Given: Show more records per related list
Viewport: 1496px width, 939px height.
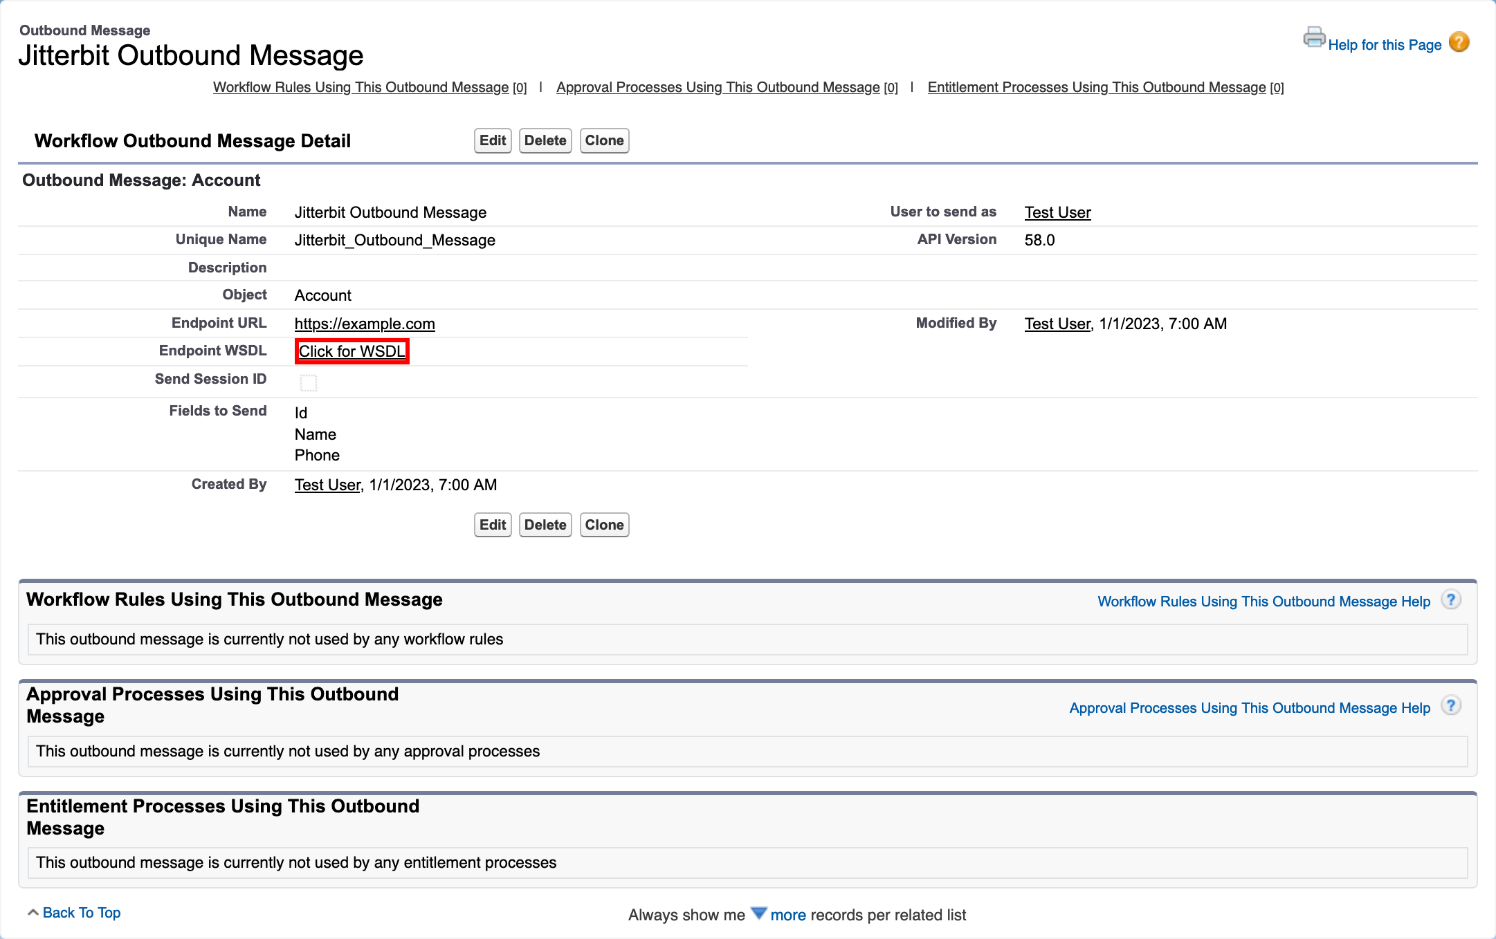Looking at the screenshot, I should (x=787, y=915).
